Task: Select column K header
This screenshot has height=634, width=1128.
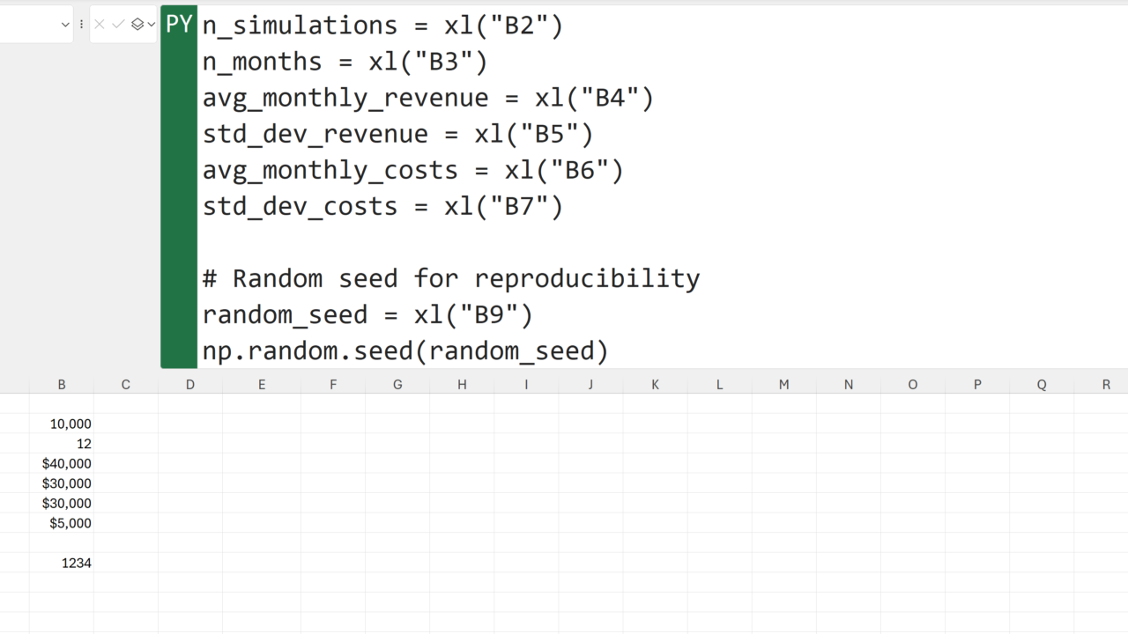Action: point(655,385)
